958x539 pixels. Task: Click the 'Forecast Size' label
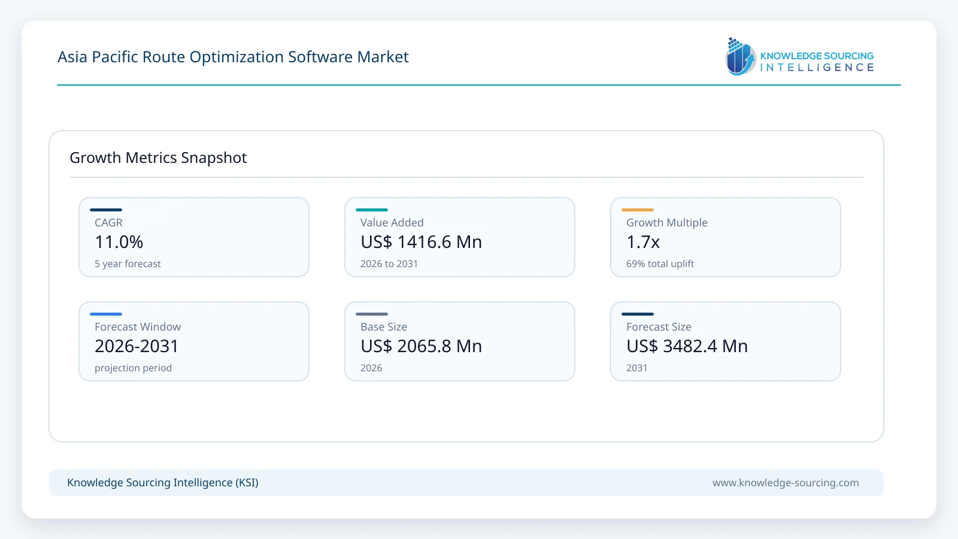point(659,327)
